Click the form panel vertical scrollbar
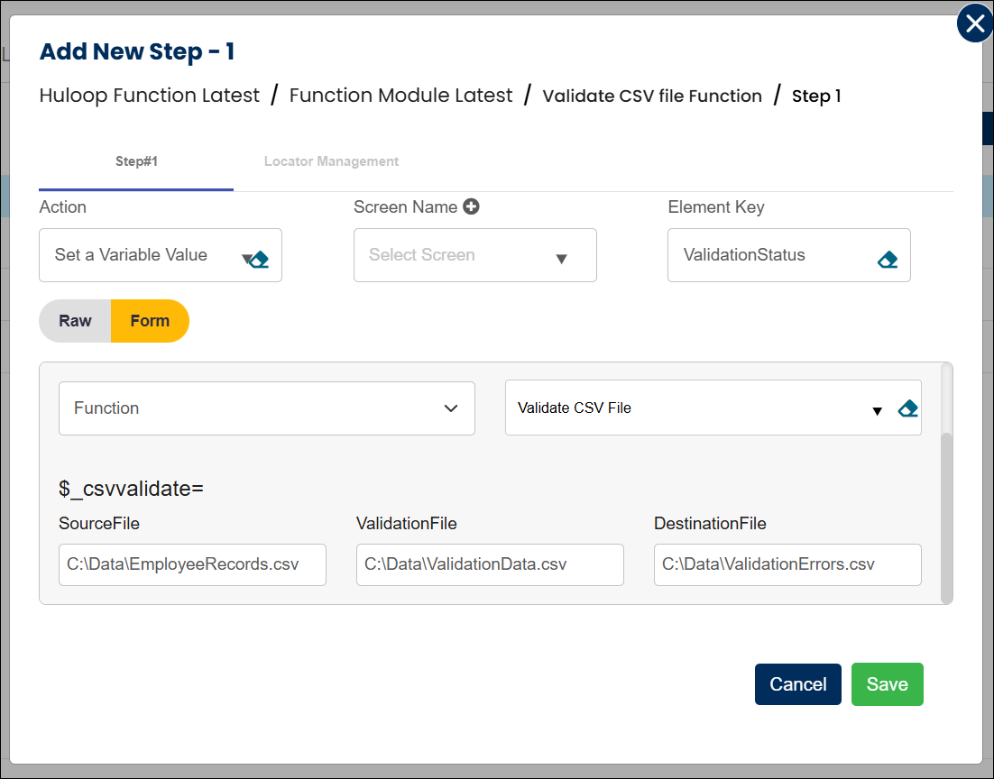This screenshot has width=994, height=779. [x=946, y=514]
